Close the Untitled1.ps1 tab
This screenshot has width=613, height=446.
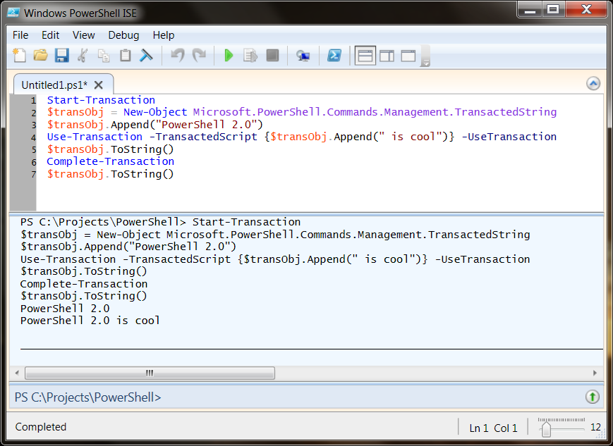coord(99,85)
